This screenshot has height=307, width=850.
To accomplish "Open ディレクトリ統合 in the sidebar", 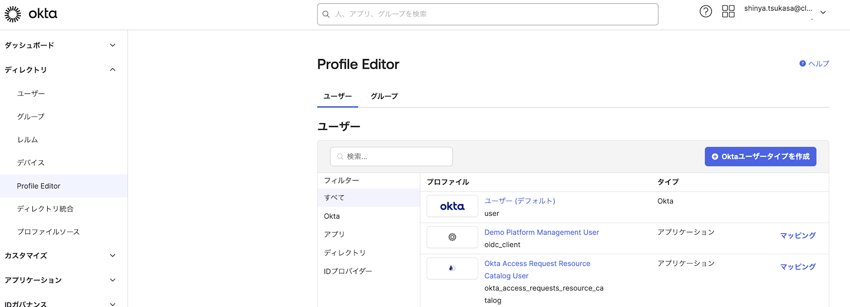I will (x=45, y=209).
